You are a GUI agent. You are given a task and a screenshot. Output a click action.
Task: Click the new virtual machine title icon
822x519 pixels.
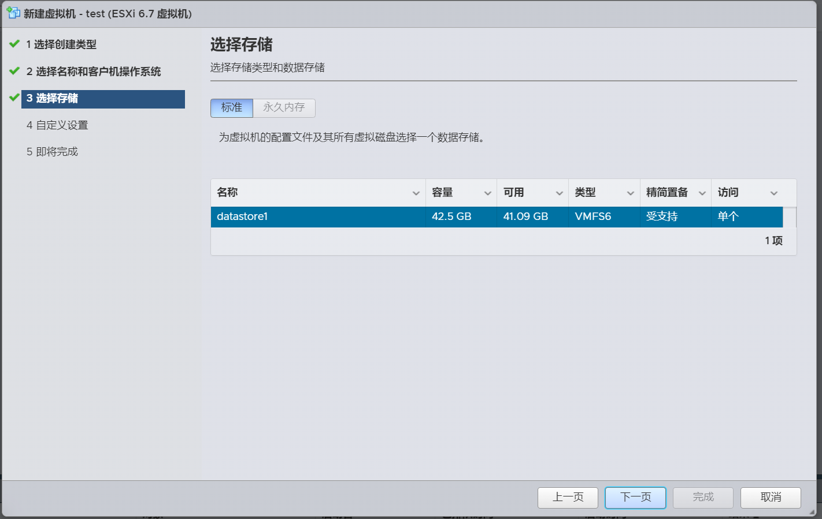coord(13,13)
